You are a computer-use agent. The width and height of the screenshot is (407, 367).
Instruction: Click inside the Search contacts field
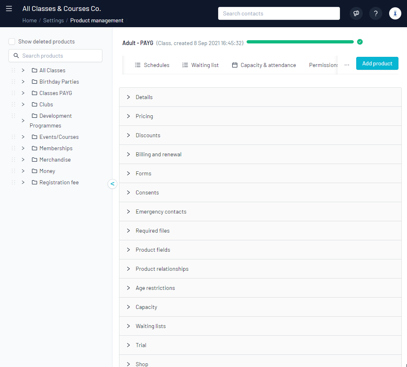tap(279, 13)
